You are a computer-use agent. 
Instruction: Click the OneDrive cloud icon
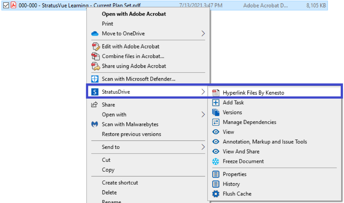click(x=95, y=33)
